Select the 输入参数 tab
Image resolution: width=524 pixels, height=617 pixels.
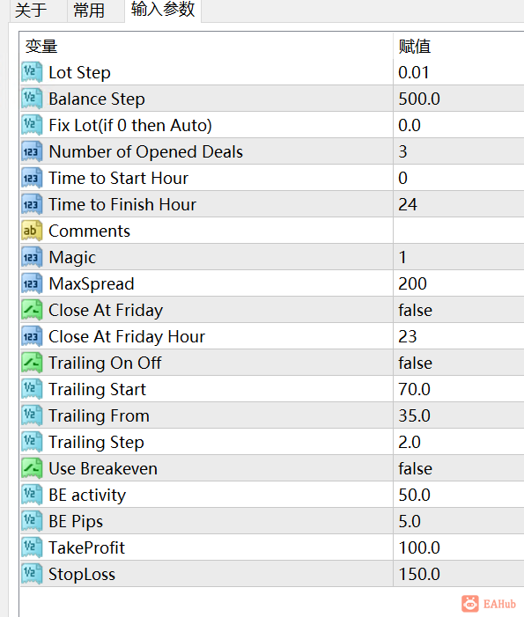tap(163, 10)
